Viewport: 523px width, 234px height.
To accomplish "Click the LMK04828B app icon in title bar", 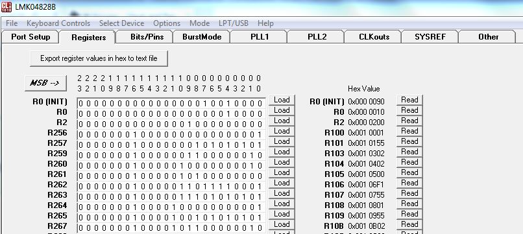I will [x=6, y=6].
